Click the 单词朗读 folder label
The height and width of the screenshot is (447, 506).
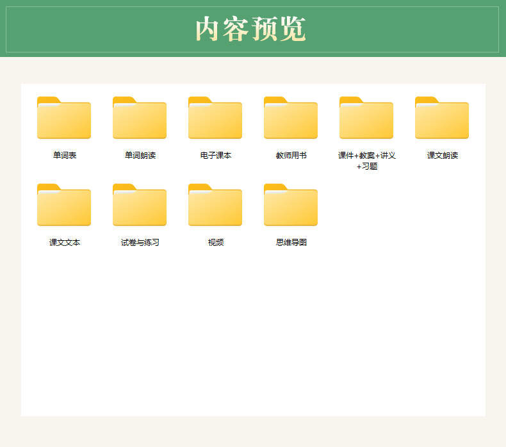[x=140, y=155]
